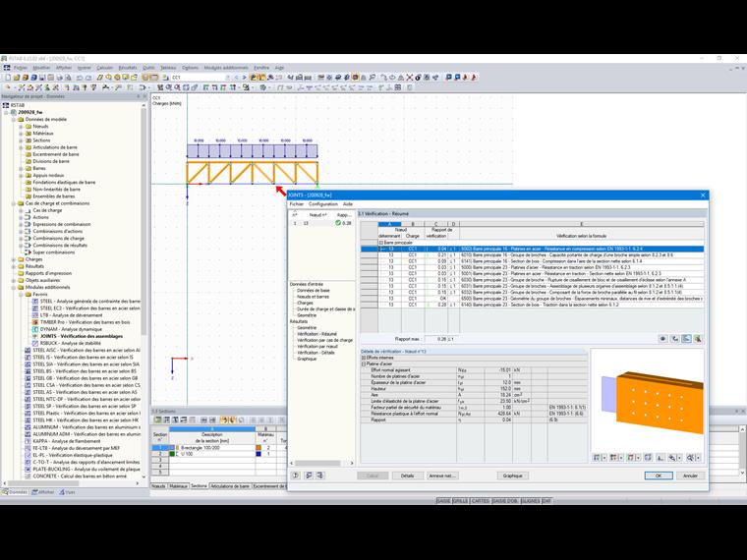The image size is (747, 560).
Task: Toggle GLIGNES status bar option
Action: [x=530, y=501]
